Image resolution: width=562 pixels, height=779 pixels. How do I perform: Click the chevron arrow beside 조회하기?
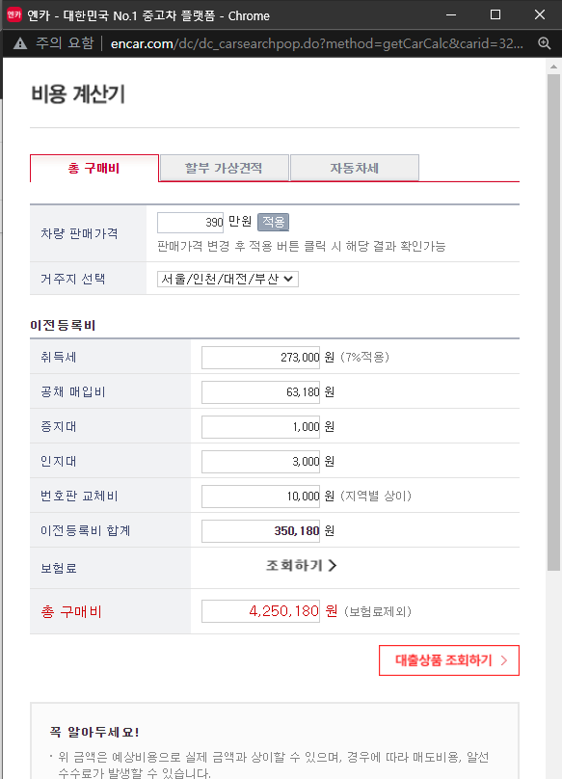(x=332, y=566)
